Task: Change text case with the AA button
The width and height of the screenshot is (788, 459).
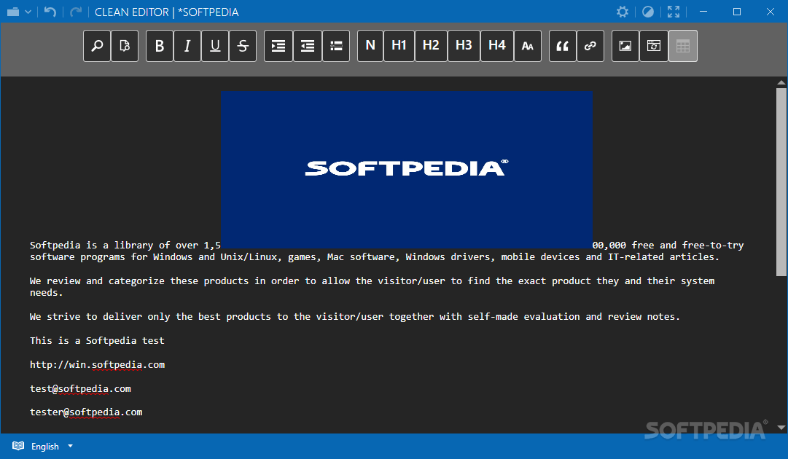Action: coord(528,46)
